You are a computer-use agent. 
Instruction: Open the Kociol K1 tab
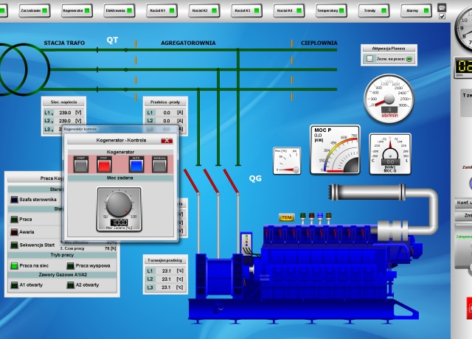[162, 10]
